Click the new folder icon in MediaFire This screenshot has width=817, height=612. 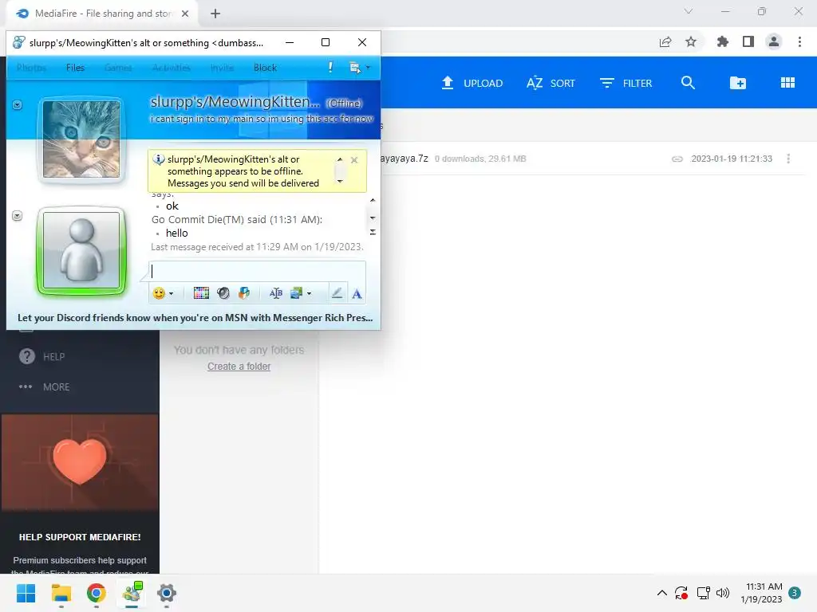[x=738, y=83]
